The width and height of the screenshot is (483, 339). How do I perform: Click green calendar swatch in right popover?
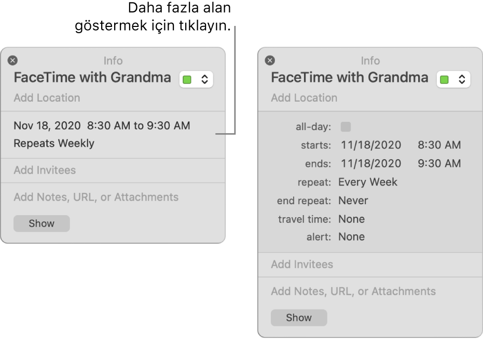coord(444,80)
